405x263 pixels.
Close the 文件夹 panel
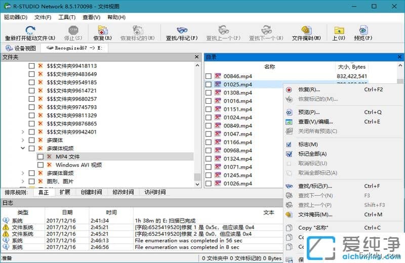pyautogui.click(x=197, y=57)
